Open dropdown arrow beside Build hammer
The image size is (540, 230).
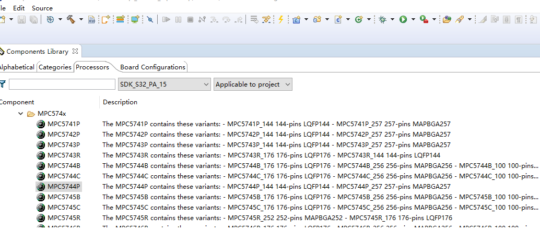click(x=81, y=20)
